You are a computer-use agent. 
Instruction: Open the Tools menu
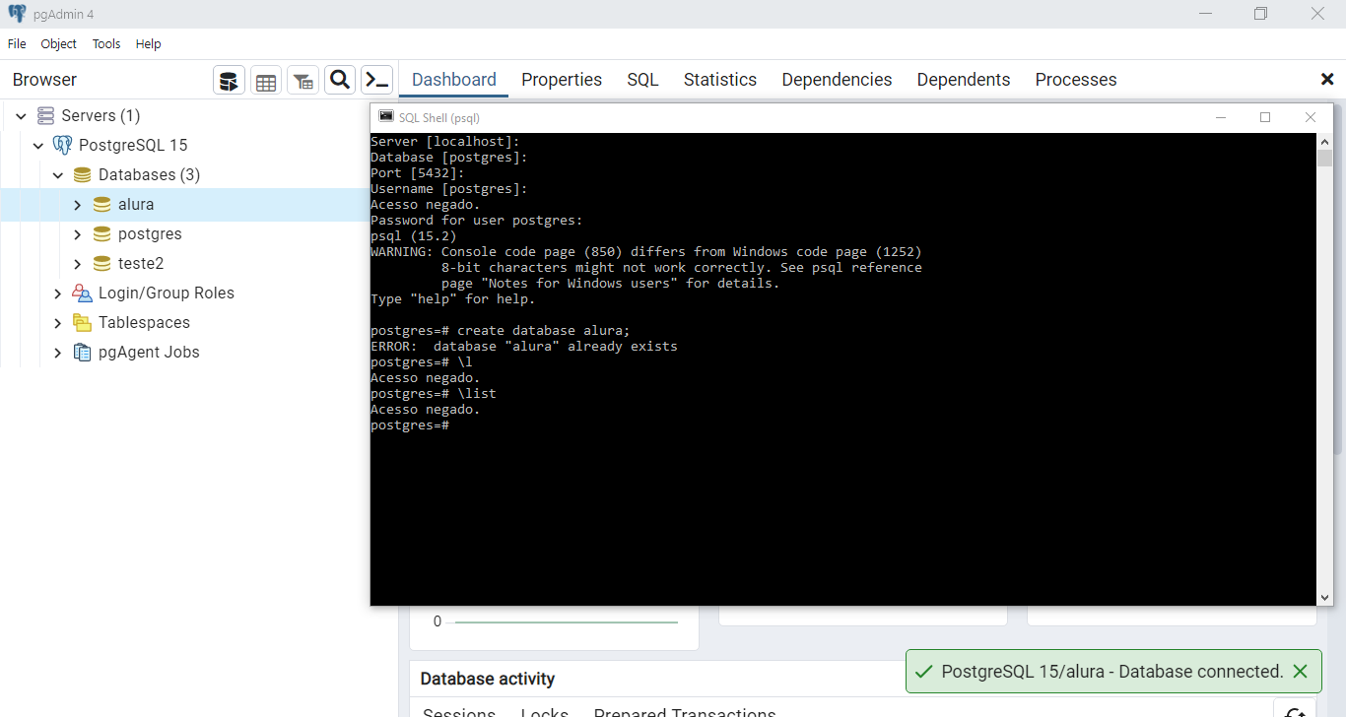pyautogui.click(x=106, y=44)
